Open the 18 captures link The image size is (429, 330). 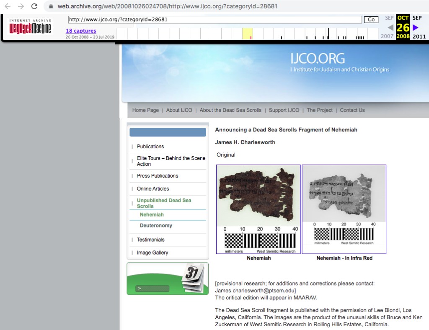pyautogui.click(x=81, y=31)
